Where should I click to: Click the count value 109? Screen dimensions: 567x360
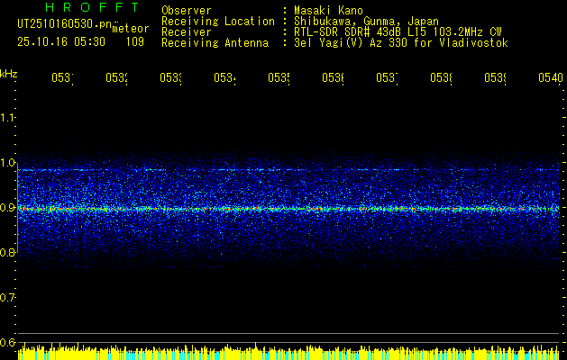[x=135, y=42]
